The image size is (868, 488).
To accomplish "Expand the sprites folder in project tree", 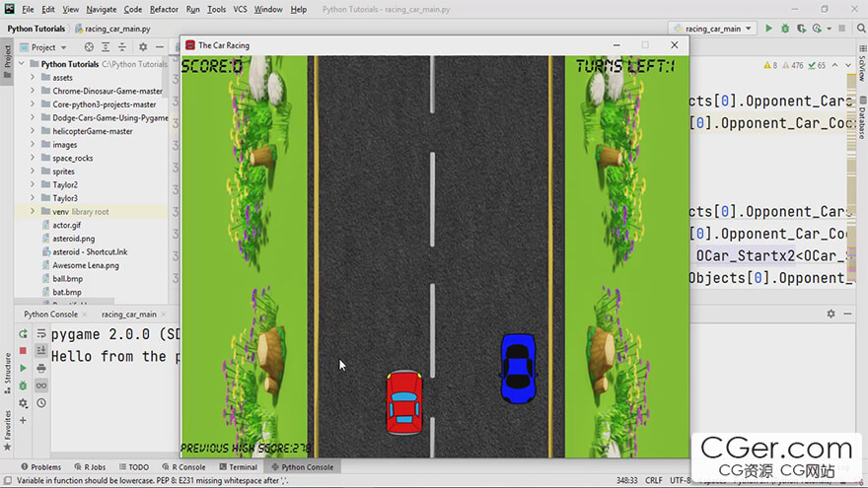I will tap(33, 172).
